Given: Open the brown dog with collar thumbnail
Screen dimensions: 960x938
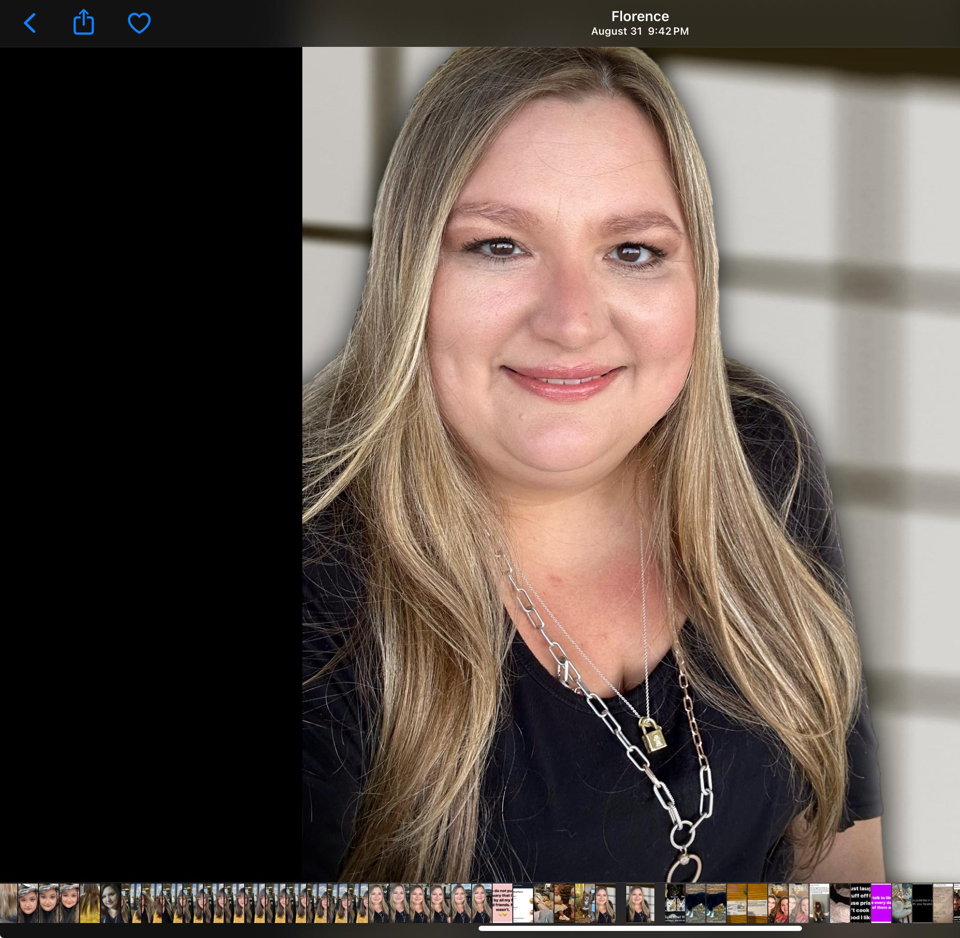Looking at the screenshot, I should tap(585, 903).
